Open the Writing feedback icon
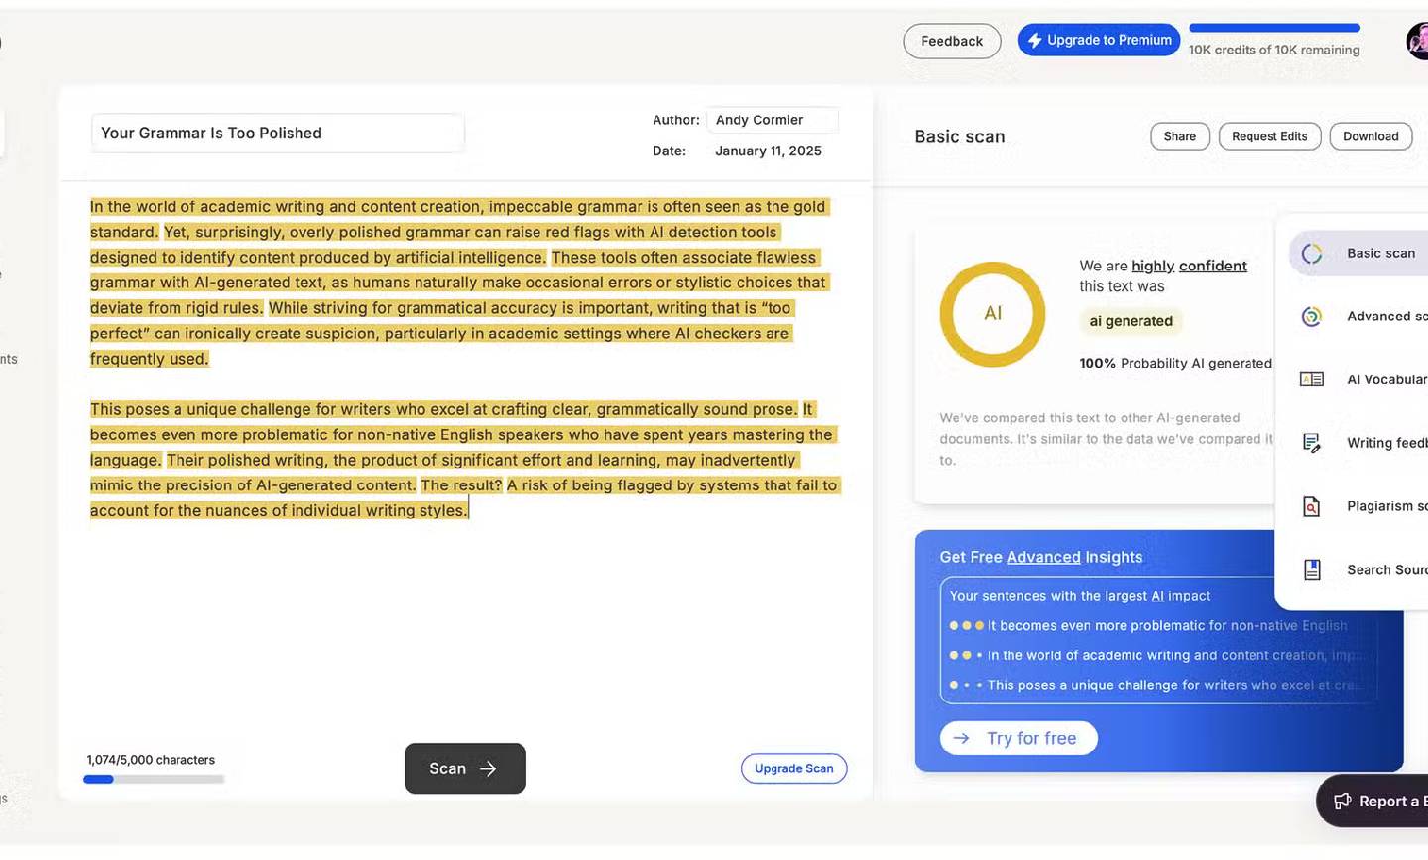Screen dimensions: 1428x860 pos(1312,443)
